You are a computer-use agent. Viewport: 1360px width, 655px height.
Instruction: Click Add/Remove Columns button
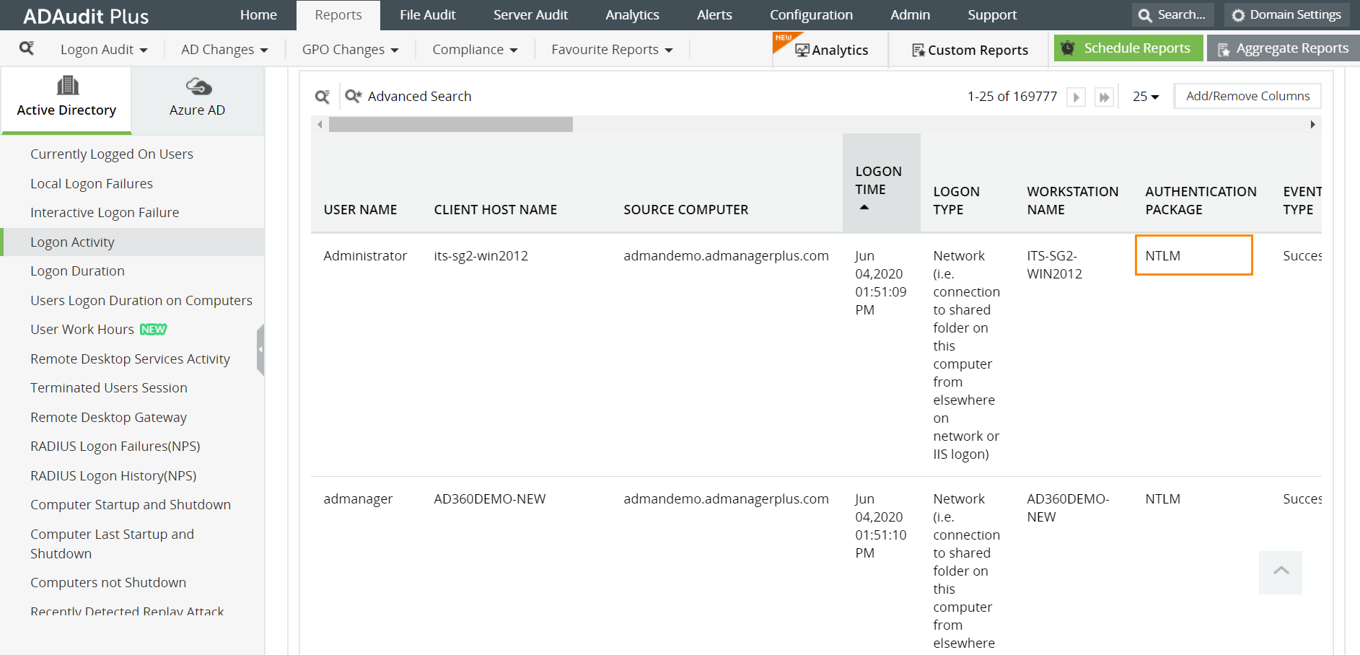[1247, 96]
